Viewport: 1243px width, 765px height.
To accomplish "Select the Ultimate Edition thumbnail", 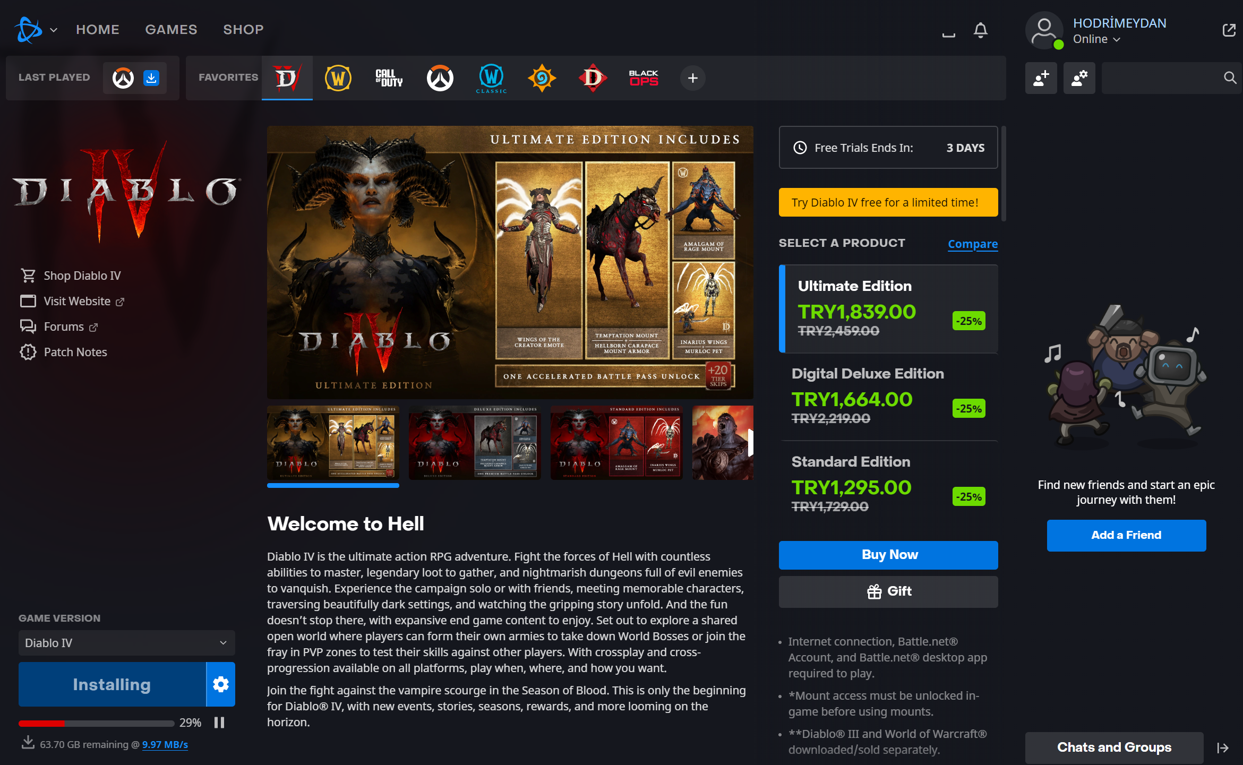I will point(333,443).
